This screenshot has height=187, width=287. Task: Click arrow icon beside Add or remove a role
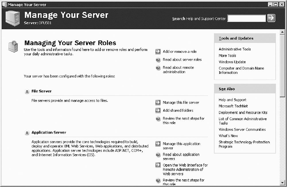158,51
